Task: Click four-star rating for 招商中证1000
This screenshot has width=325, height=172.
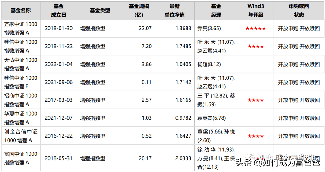Action: point(255,100)
